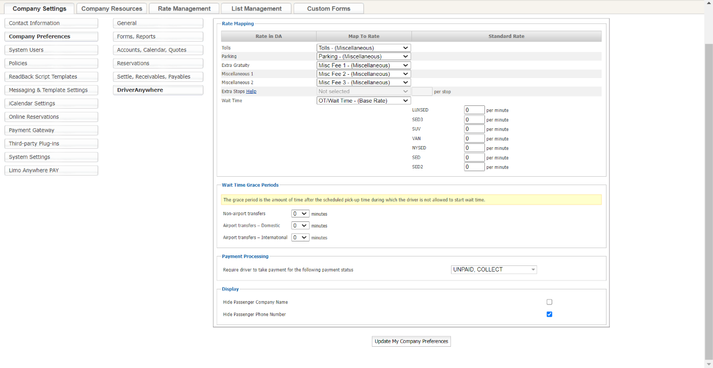Image resolution: width=713 pixels, height=368 pixels.
Task: Focus the VAN per minute rate field
Action: coord(474,139)
